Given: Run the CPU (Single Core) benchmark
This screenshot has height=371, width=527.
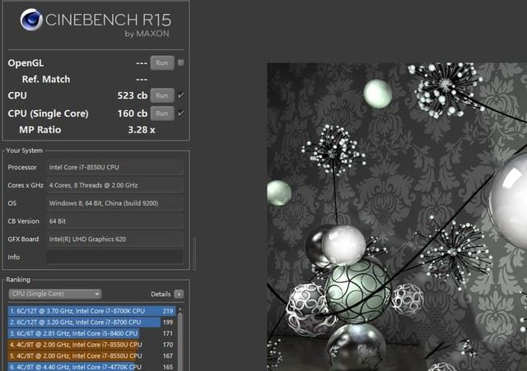Looking at the screenshot, I should (162, 114).
